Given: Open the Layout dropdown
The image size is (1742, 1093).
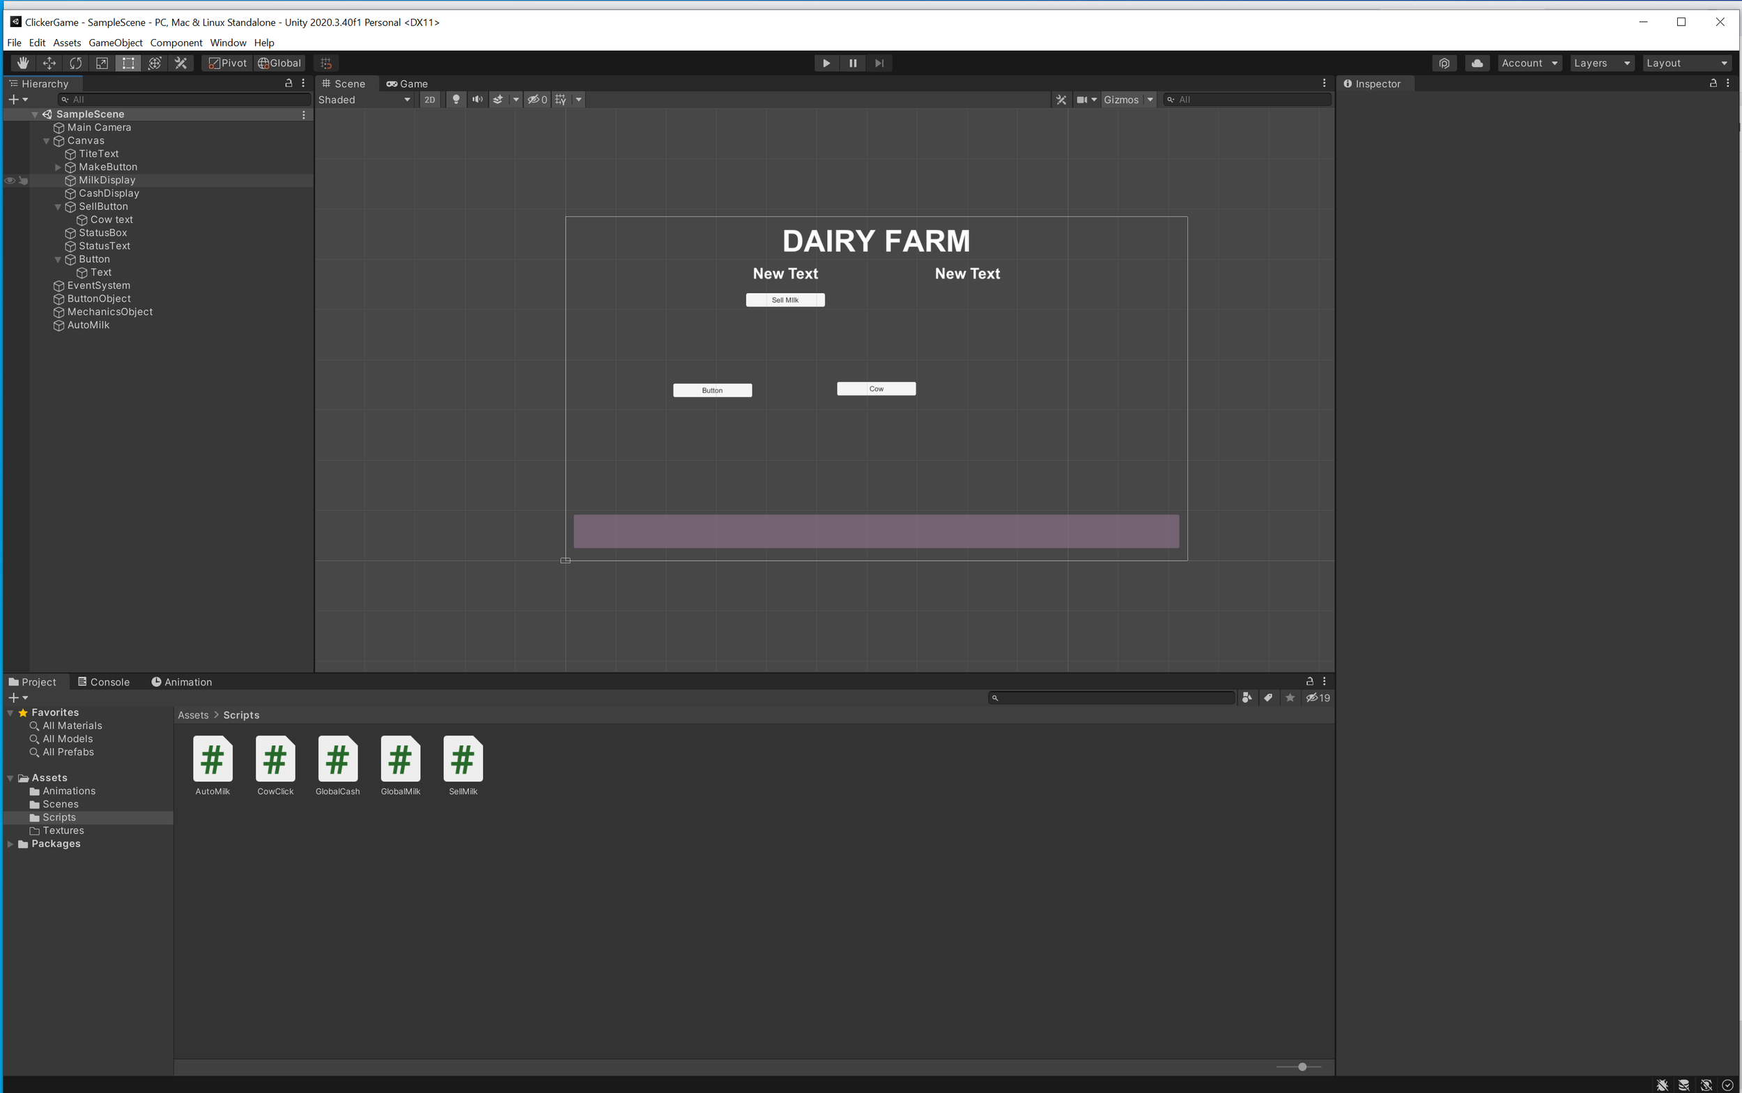Looking at the screenshot, I should click(x=1687, y=63).
